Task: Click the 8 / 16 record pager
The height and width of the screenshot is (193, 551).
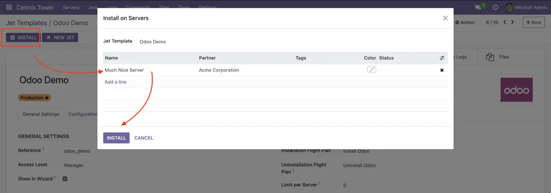Action: [x=492, y=22]
